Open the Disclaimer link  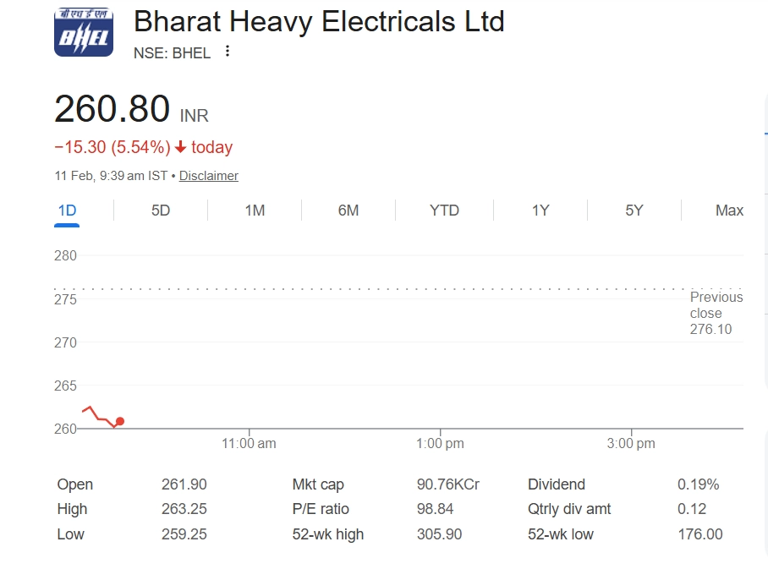click(x=208, y=176)
